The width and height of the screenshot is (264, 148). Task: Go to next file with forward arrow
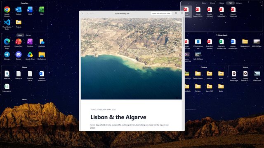click(x=87, y=14)
